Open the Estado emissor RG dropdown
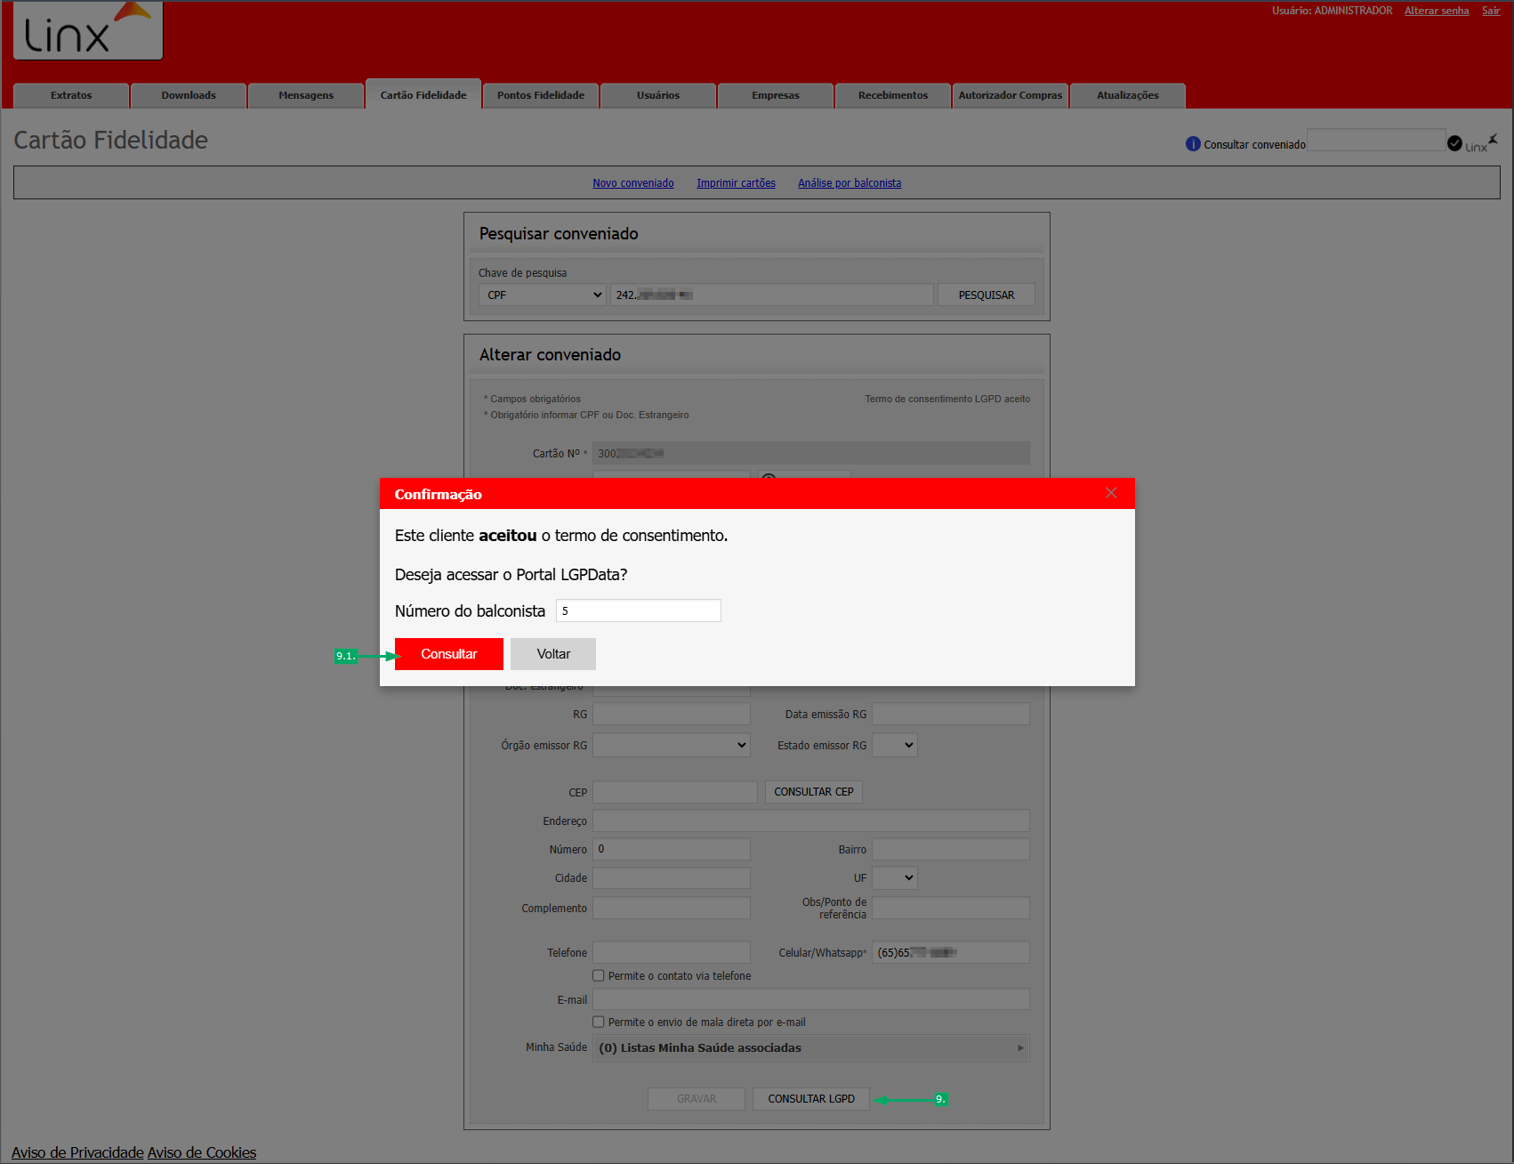Image resolution: width=1514 pixels, height=1164 pixels. (x=895, y=745)
